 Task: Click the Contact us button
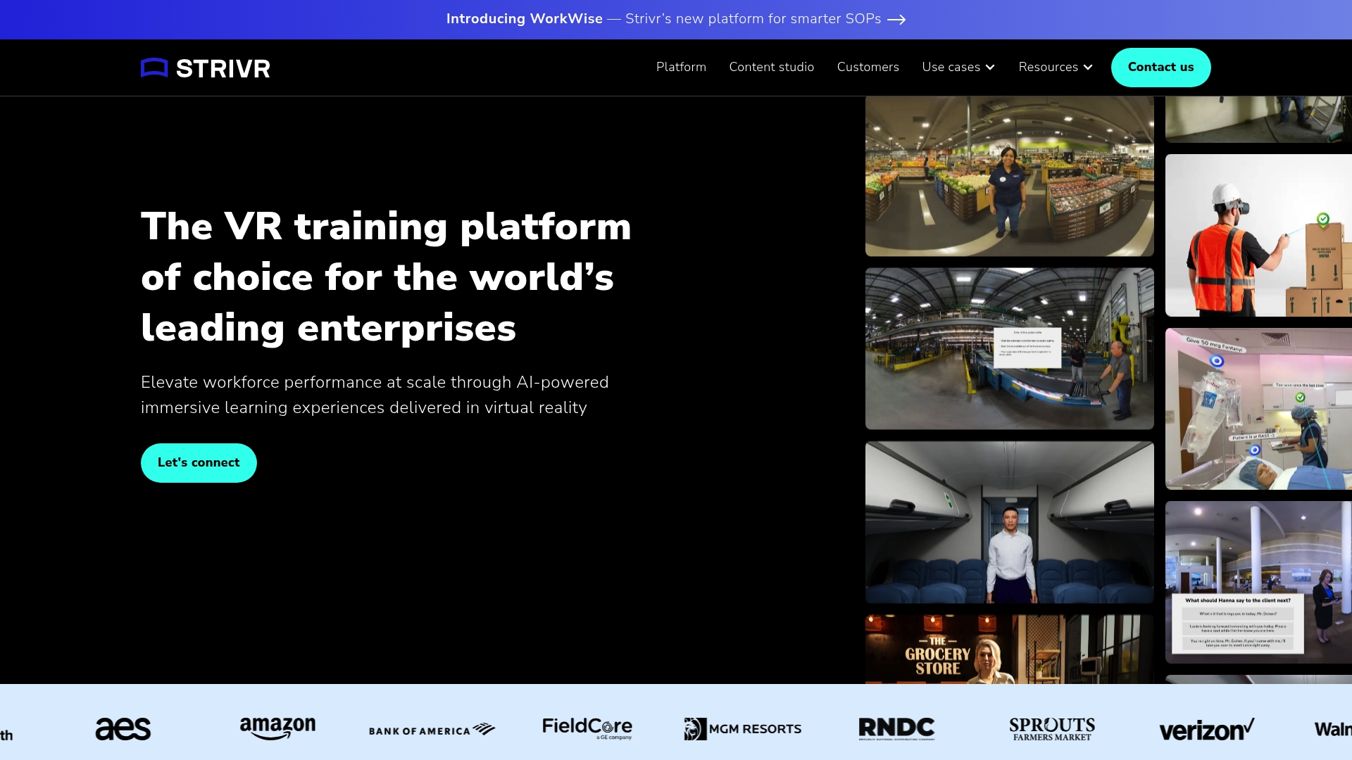[x=1160, y=67]
